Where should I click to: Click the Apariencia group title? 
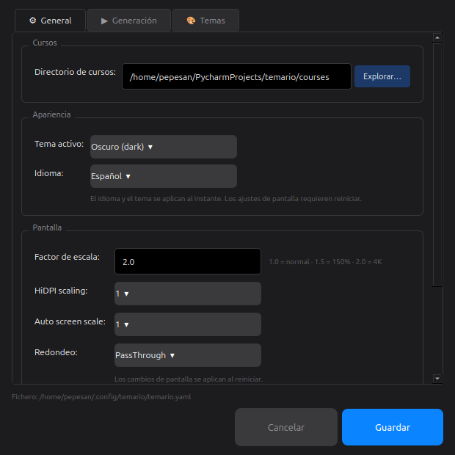tap(51, 114)
